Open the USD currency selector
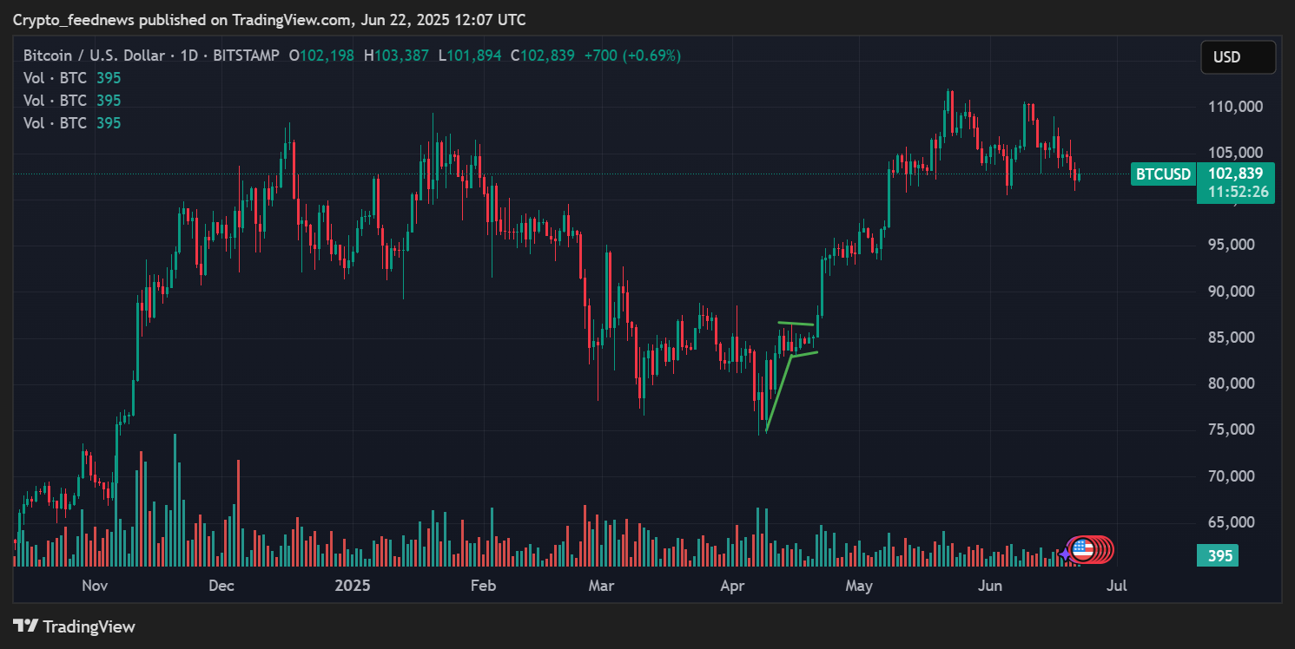The height and width of the screenshot is (649, 1295). (x=1238, y=57)
